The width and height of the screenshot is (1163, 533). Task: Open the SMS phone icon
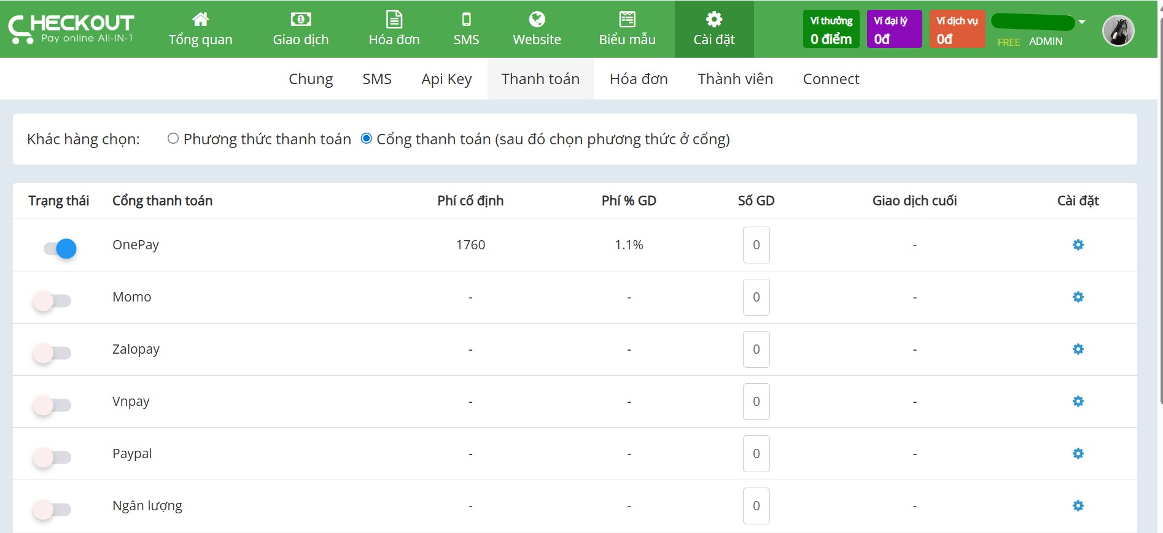467,19
